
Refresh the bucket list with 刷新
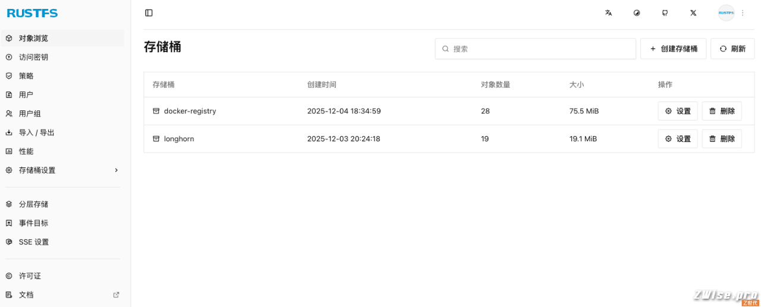coord(732,49)
